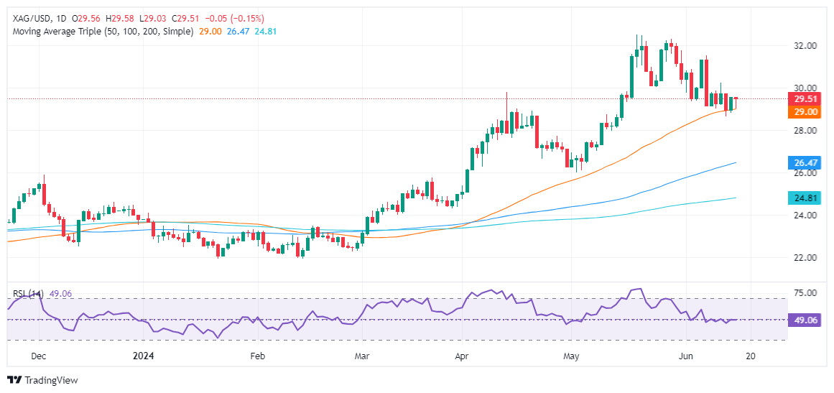Select the 22.00 level on the price scale
The height and width of the screenshot is (393, 834).
point(804,257)
